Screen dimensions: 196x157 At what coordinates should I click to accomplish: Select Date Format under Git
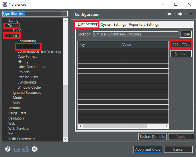[27, 57]
